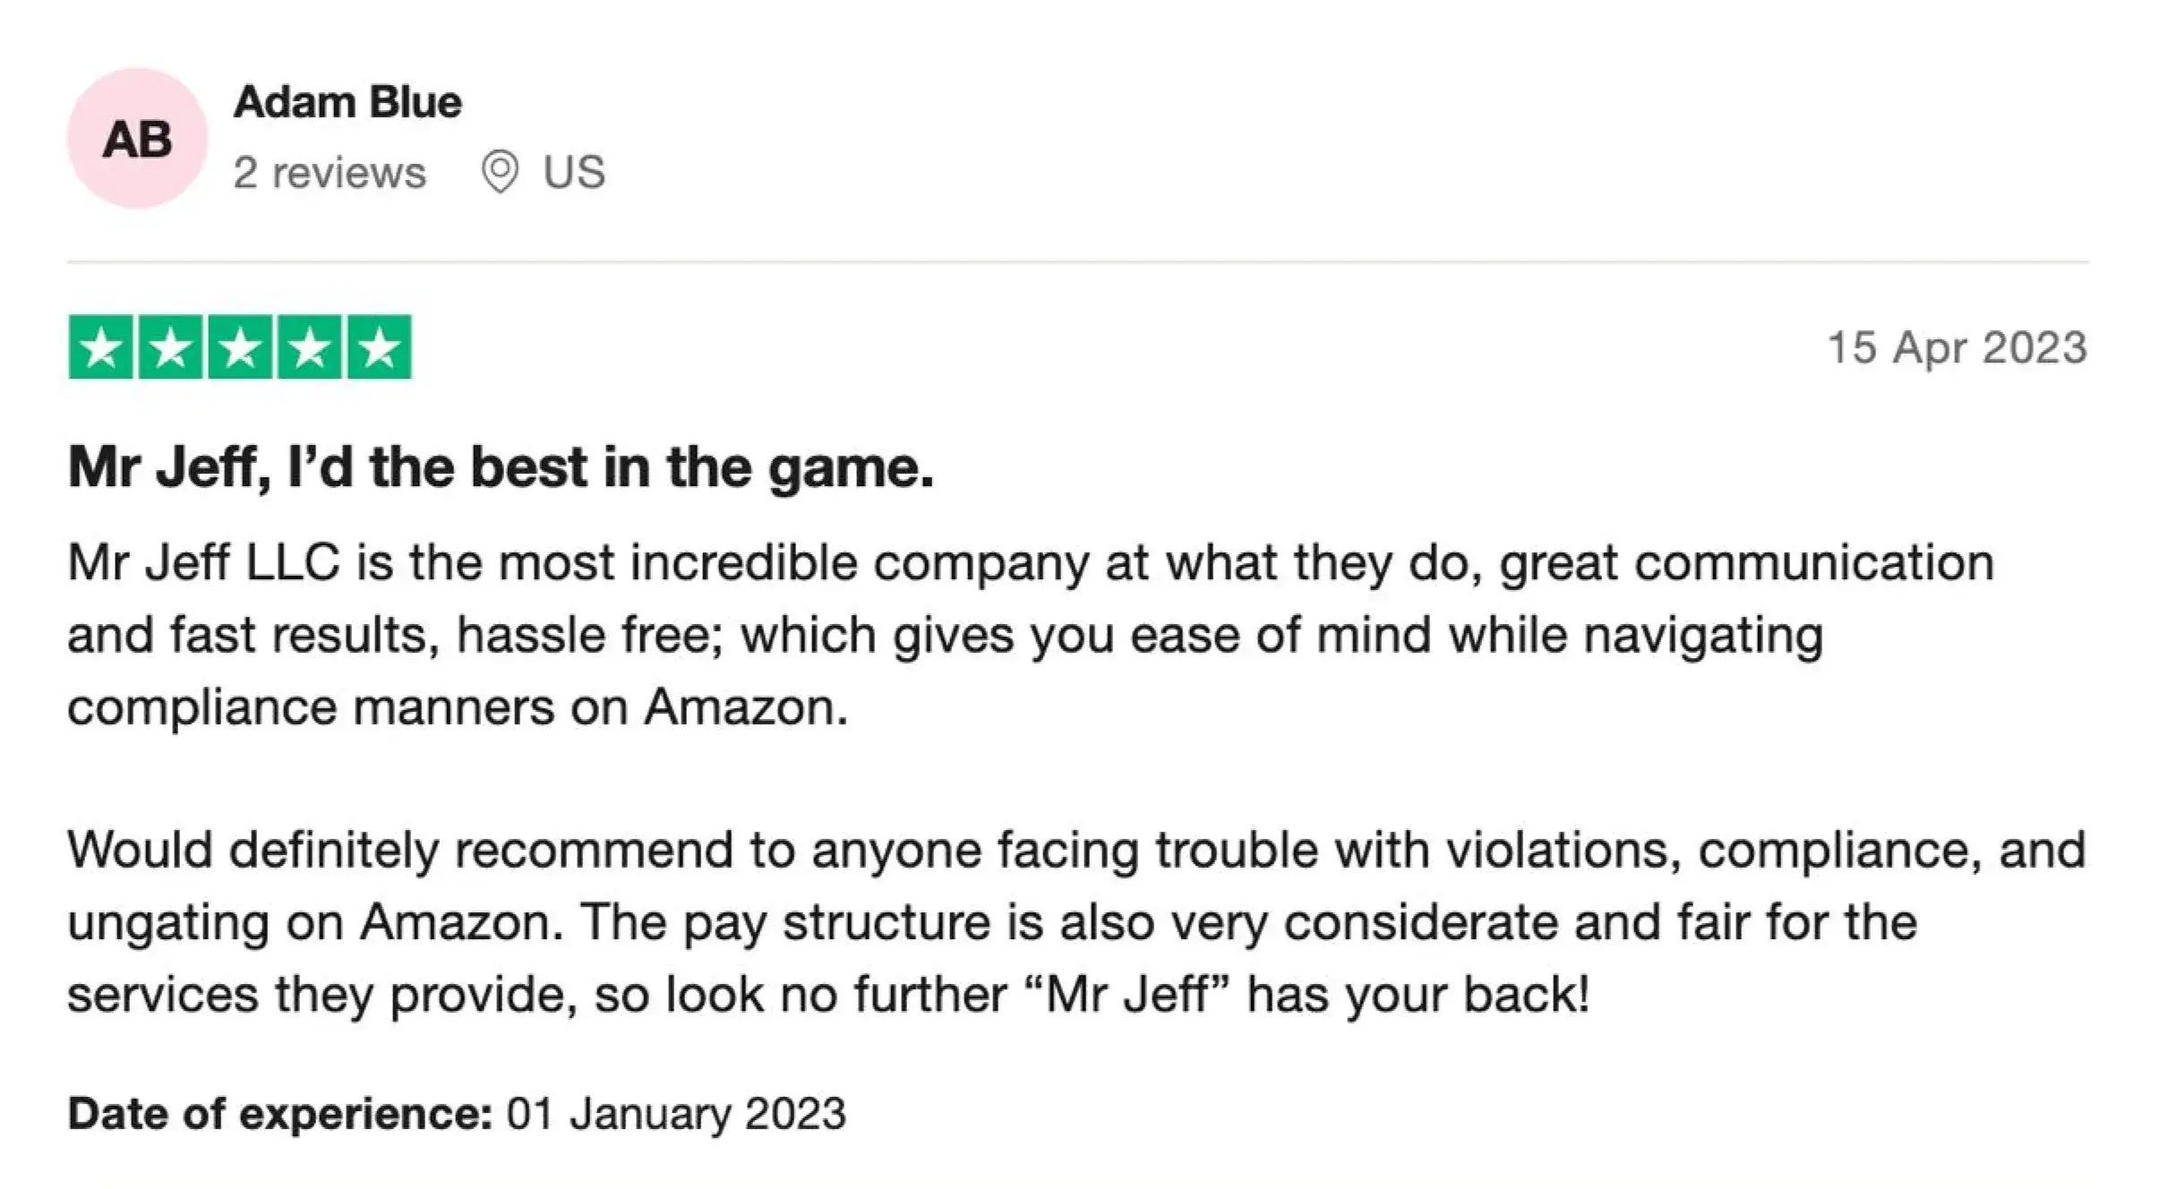Click the "01 January 2023" experience date

click(676, 1114)
